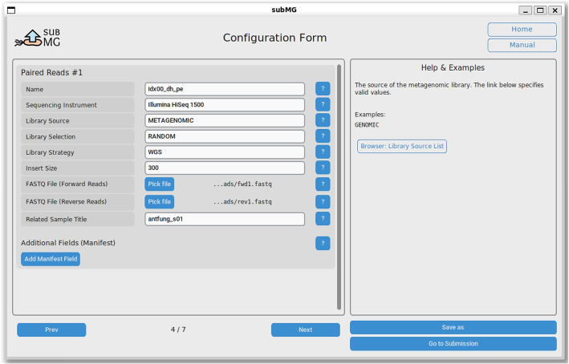Open Library Strategy help icon
Viewport: 569px width, 364px height.
(323, 152)
